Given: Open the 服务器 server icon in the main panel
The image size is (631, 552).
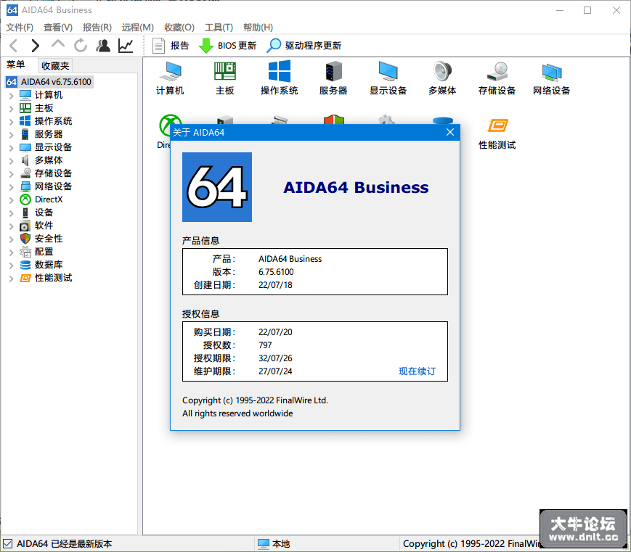Looking at the screenshot, I should pos(333,78).
